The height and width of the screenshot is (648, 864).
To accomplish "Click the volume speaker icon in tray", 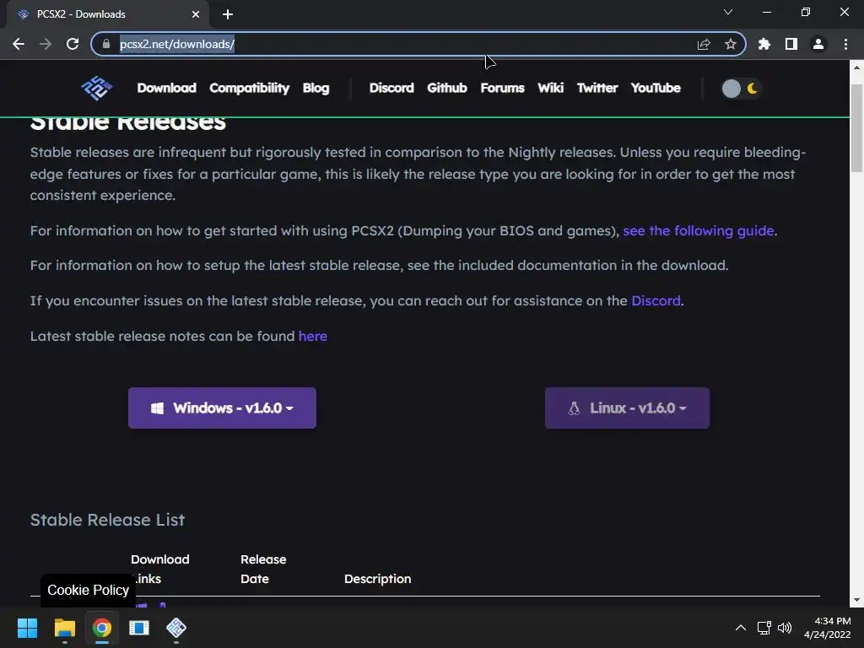I will [x=785, y=628].
